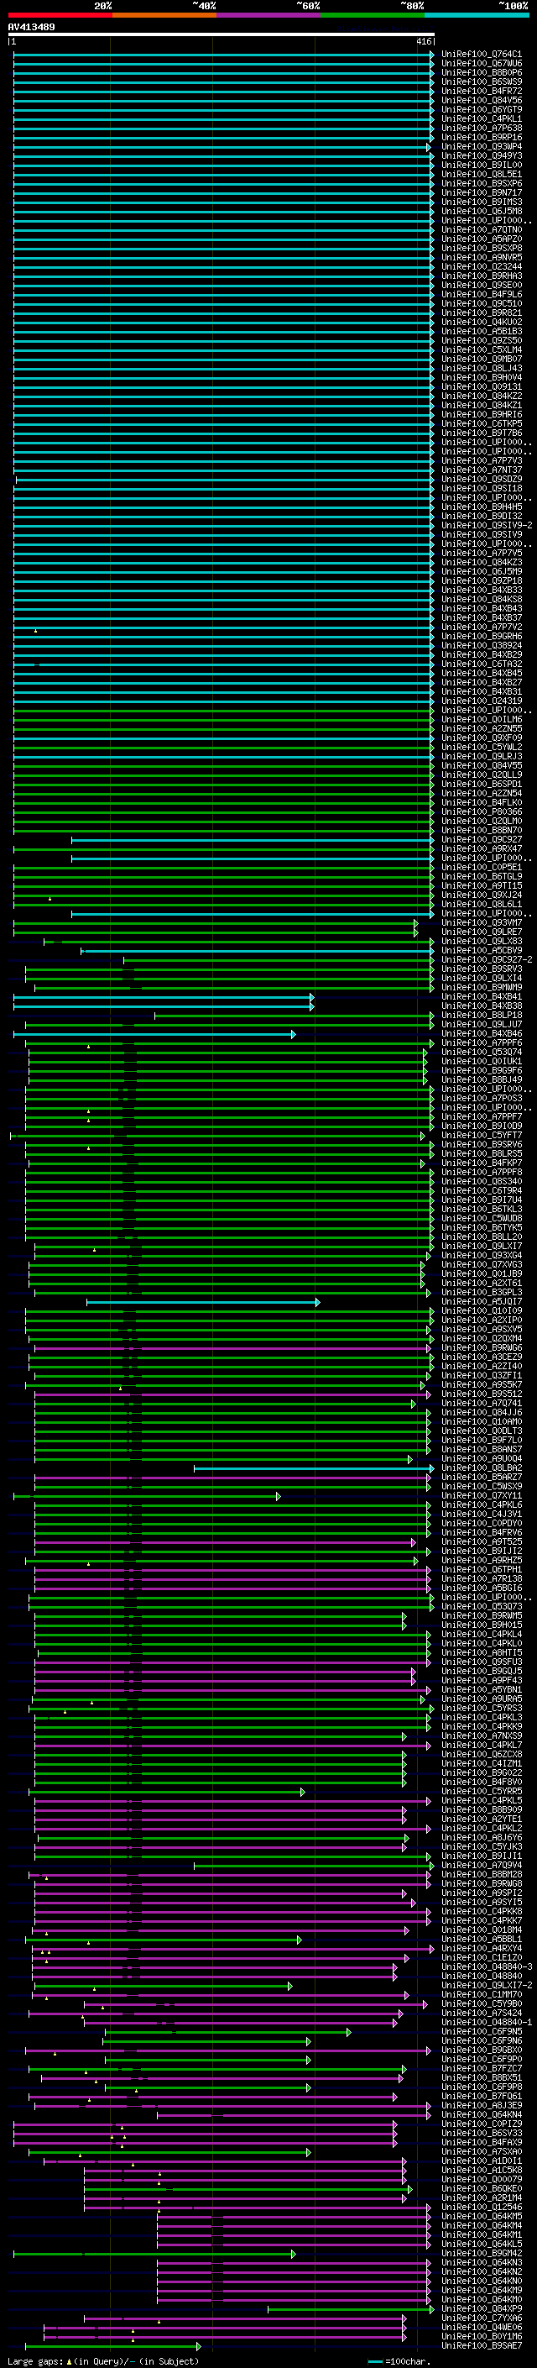Click the Large gaps legend text
537x2368 pixels.
103,2361
